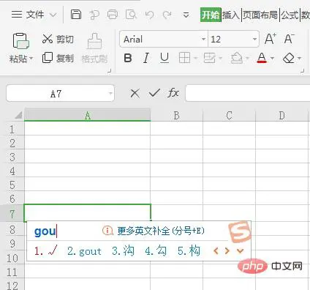Go to next IME candidate page arrow
This screenshot has width=310, height=290.
227,251
